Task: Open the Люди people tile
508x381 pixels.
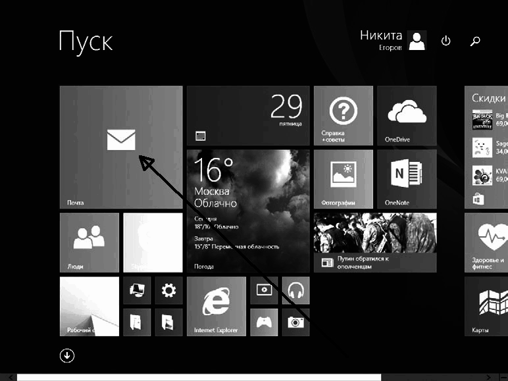Action: pos(89,243)
